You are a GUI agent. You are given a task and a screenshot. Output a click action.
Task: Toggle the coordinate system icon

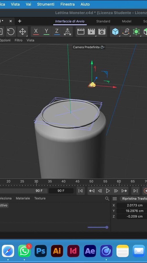click(67, 32)
